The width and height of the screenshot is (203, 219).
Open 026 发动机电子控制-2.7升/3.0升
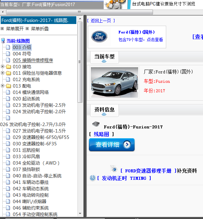pos(33,124)
